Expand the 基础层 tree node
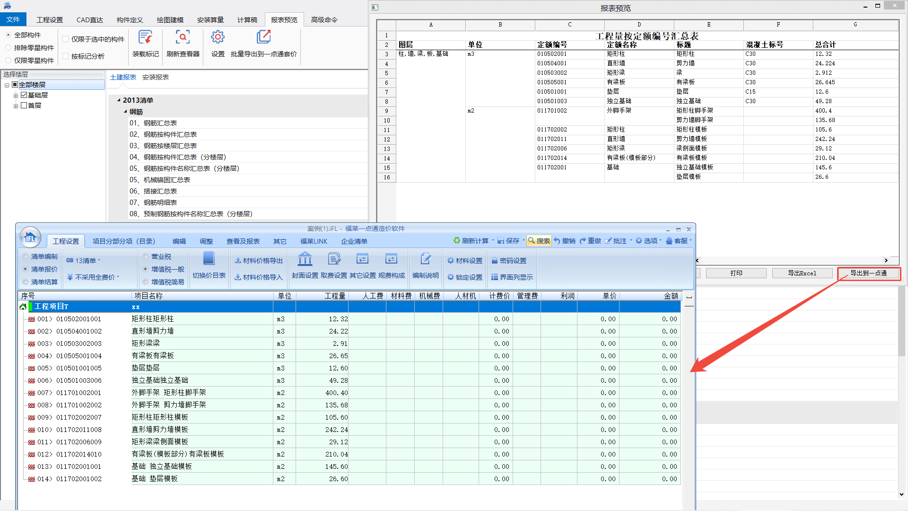 16,96
